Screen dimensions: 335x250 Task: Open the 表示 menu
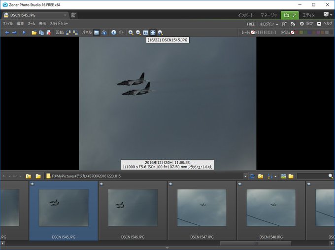(42, 24)
